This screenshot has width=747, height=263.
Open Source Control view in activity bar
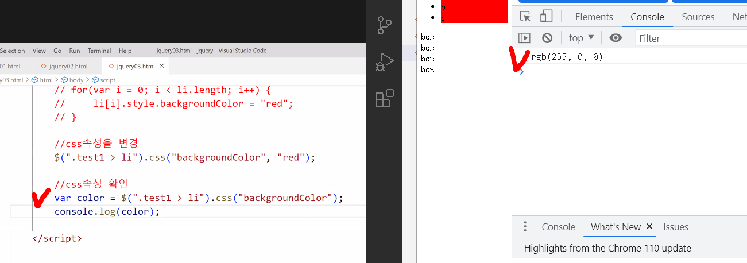click(384, 25)
